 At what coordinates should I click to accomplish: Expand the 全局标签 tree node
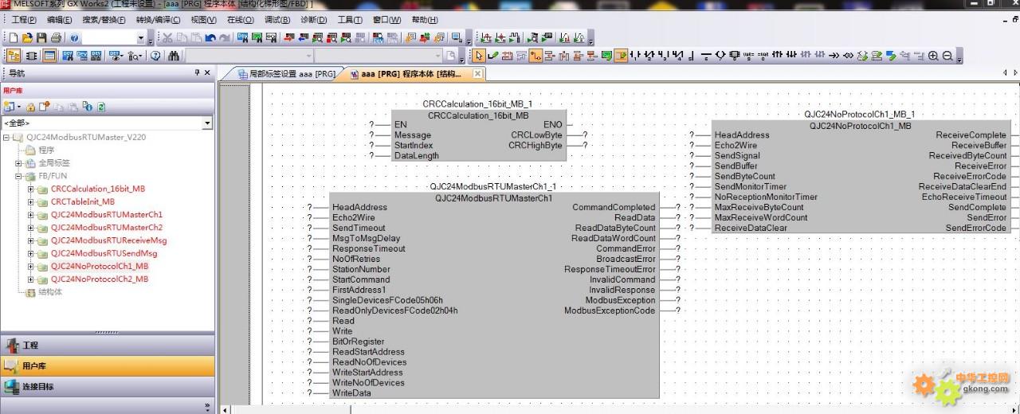[19, 163]
